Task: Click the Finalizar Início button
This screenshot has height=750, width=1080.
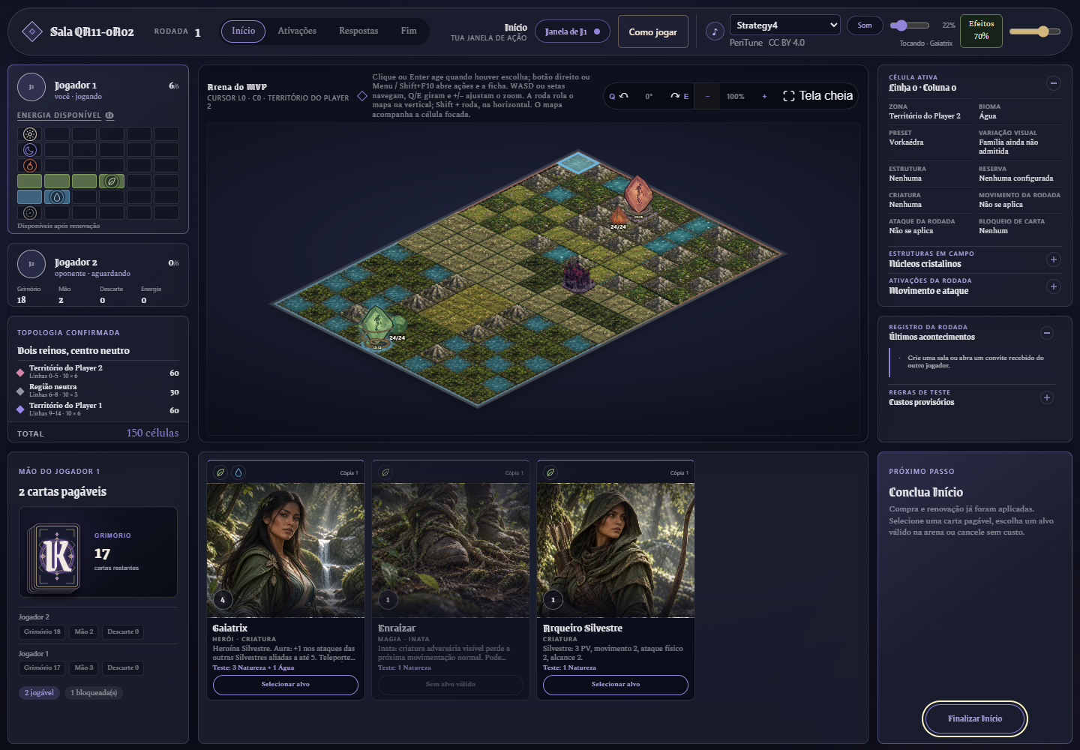Action: 974,718
